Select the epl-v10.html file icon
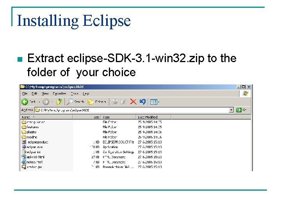 (x=24, y=157)
